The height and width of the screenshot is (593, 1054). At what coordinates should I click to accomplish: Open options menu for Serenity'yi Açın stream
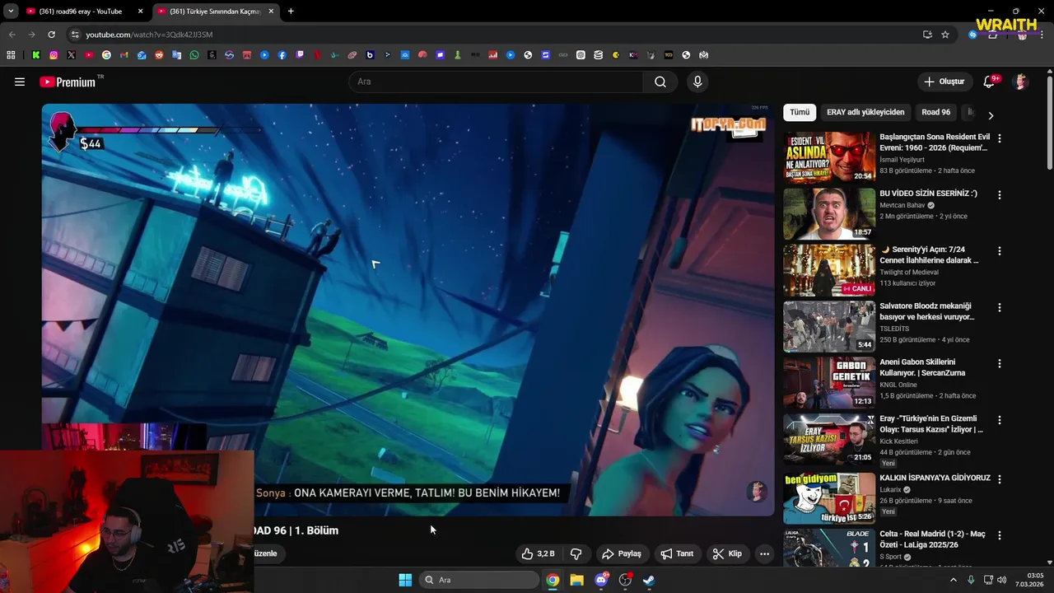click(x=1000, y=251)
